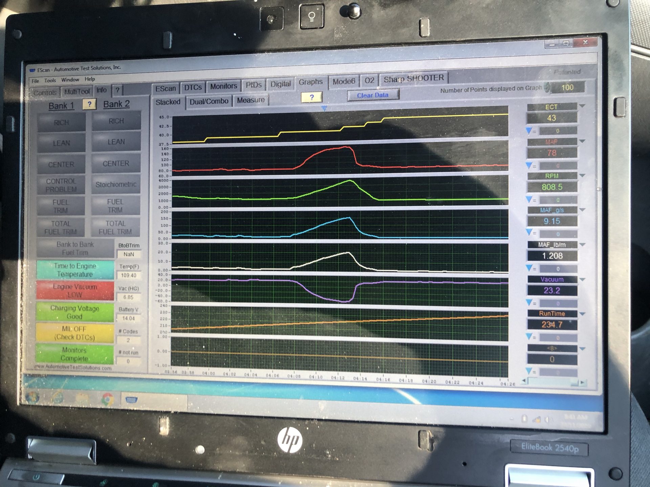This screenshot has width=650, height=487.
Task: Open the Tools menu
Action: 50,80
